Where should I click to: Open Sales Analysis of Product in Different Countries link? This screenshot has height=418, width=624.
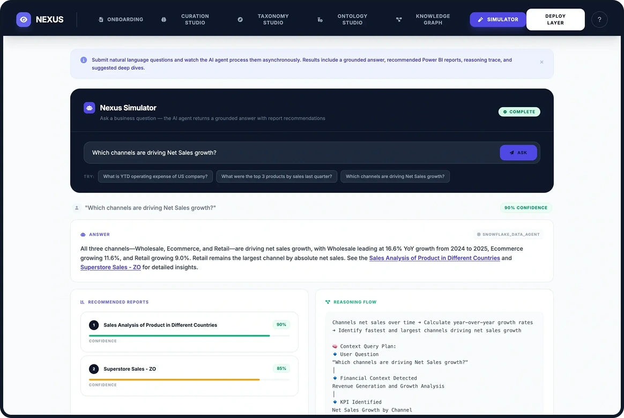[x=434, y=258]
